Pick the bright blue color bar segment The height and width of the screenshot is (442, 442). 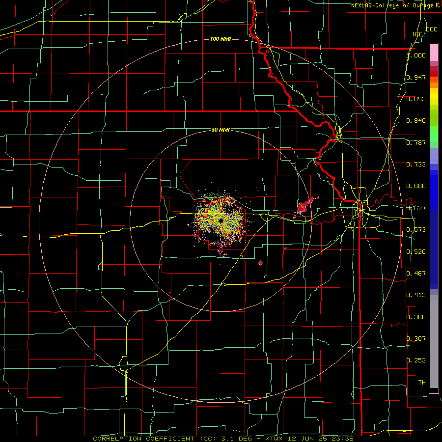pos(434,192)
